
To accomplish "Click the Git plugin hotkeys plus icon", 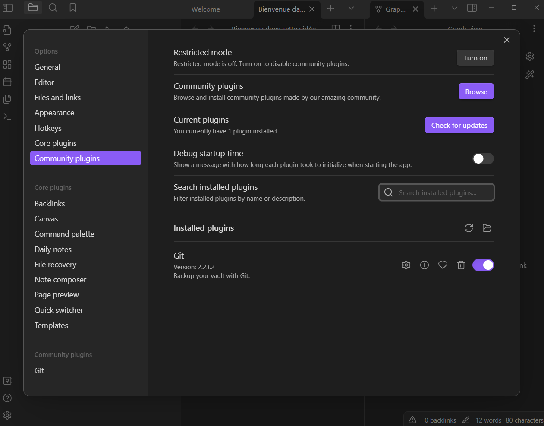I will pyautogui.click(x=425, y=265).
